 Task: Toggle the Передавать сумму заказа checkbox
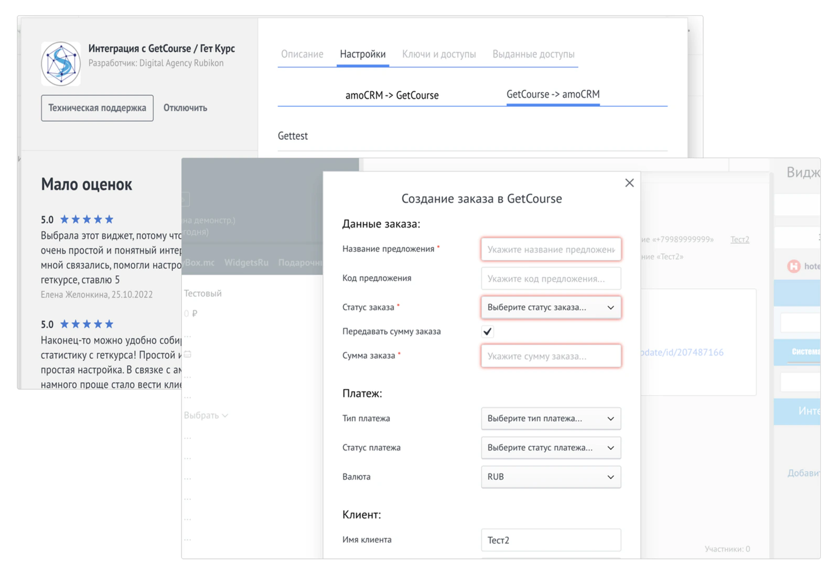point(487,332)
